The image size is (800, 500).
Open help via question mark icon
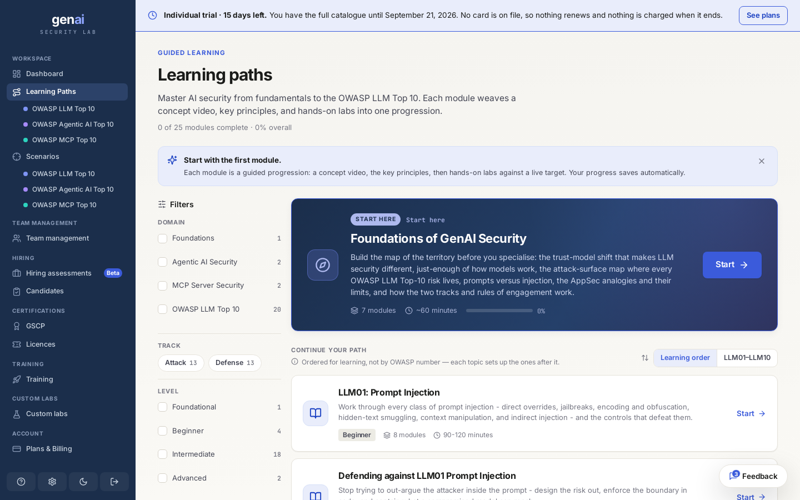pos(21,482)
